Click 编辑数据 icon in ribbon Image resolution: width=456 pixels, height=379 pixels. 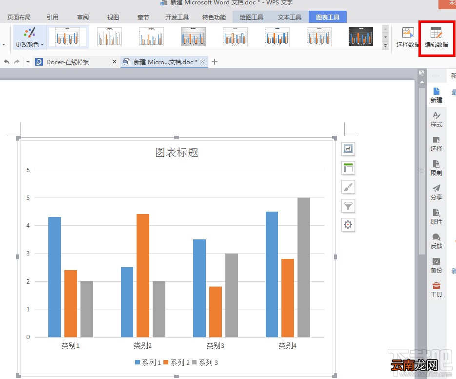[436, 37]
